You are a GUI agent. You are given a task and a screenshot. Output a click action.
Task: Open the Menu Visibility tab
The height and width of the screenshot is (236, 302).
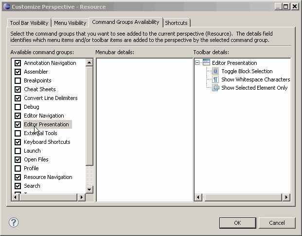click(x=70, y=23)
